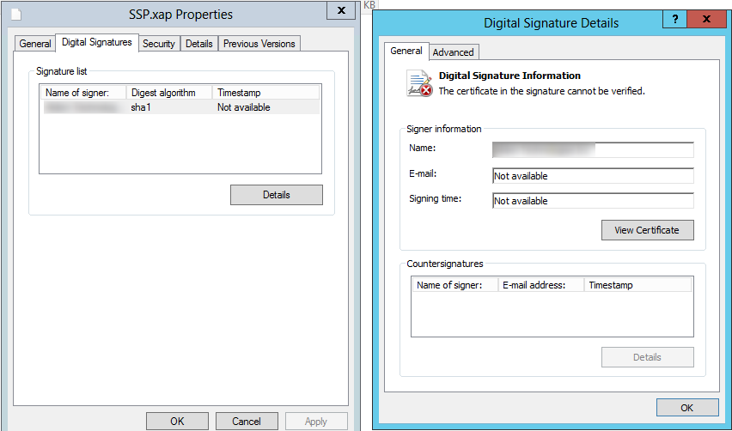Select General tab in Digital Signature Details
732x431 pixels.
(406, 51)
